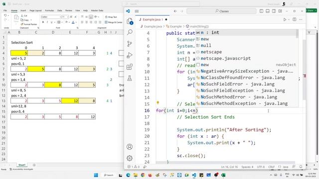Click VS Code command center search box

tap(221, 11)
